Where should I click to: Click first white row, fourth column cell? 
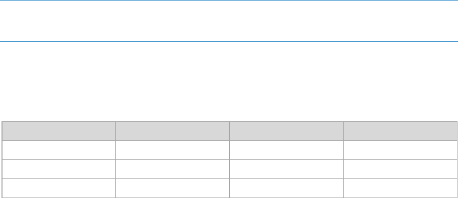400,150
